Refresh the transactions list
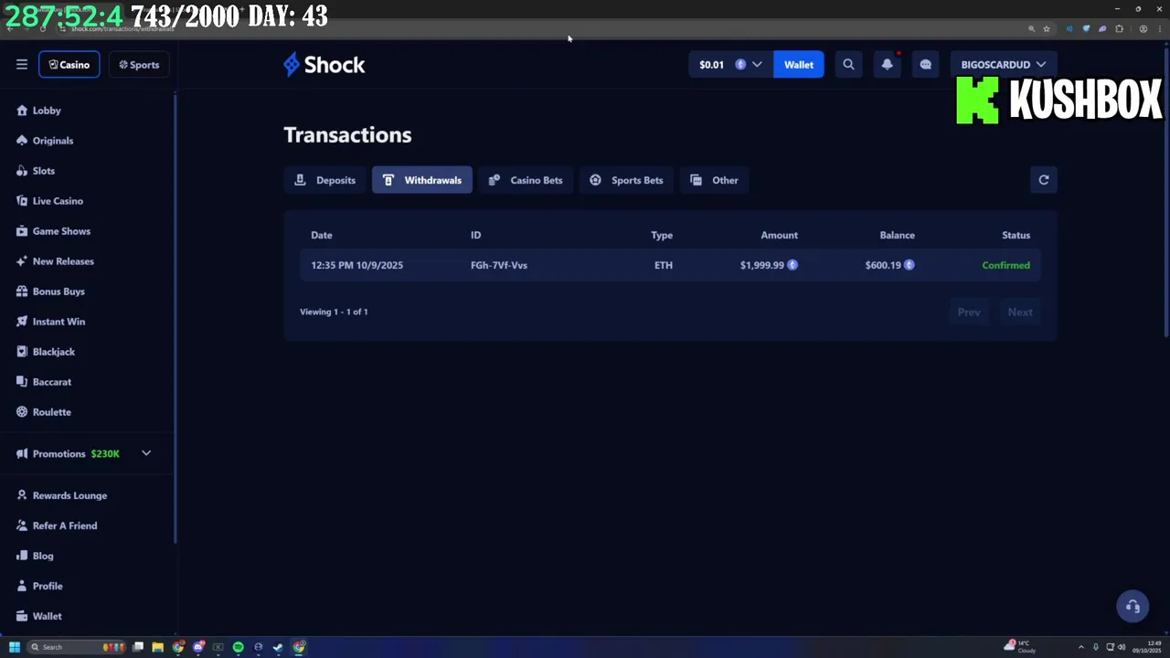Screen dimensions: 1170x658 click(1044, 180)
